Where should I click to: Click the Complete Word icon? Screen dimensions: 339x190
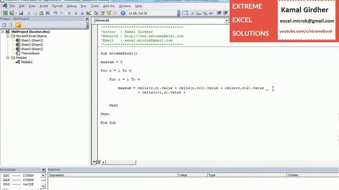tap(211, 13)
